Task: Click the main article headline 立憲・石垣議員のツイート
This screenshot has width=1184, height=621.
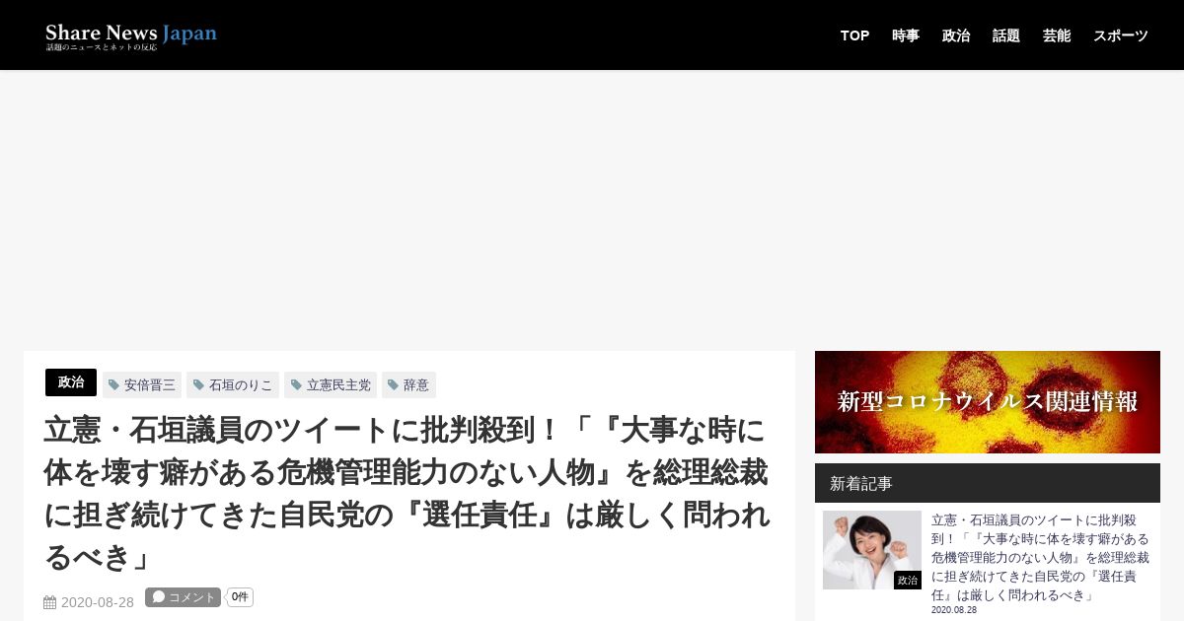Action: tap(407, 493)
